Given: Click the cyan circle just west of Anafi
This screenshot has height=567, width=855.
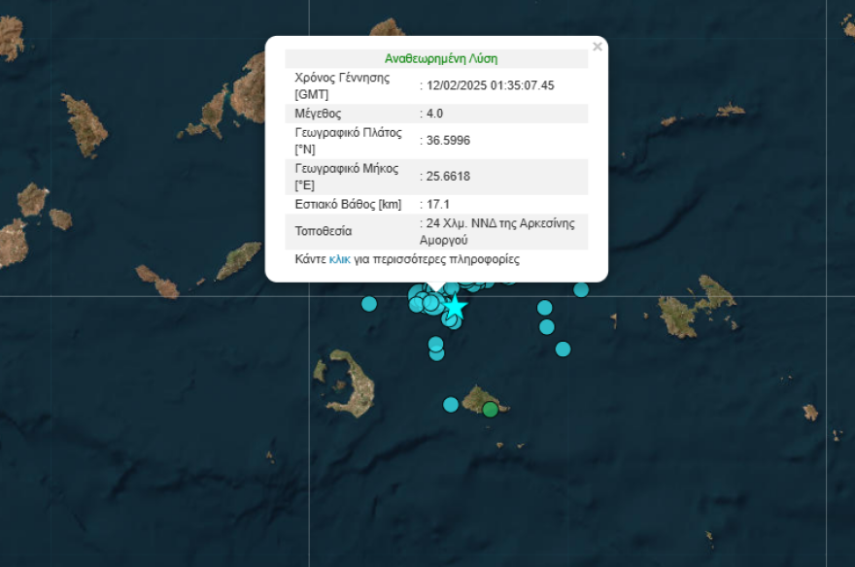Looking at the screenshot, I should (451, 404).
